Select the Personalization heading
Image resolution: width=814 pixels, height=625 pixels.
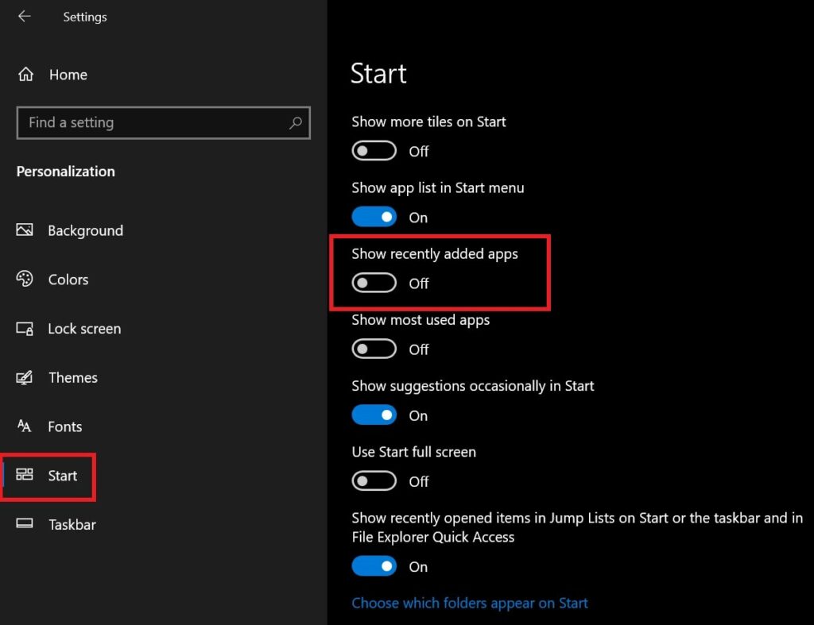point(65,172)
